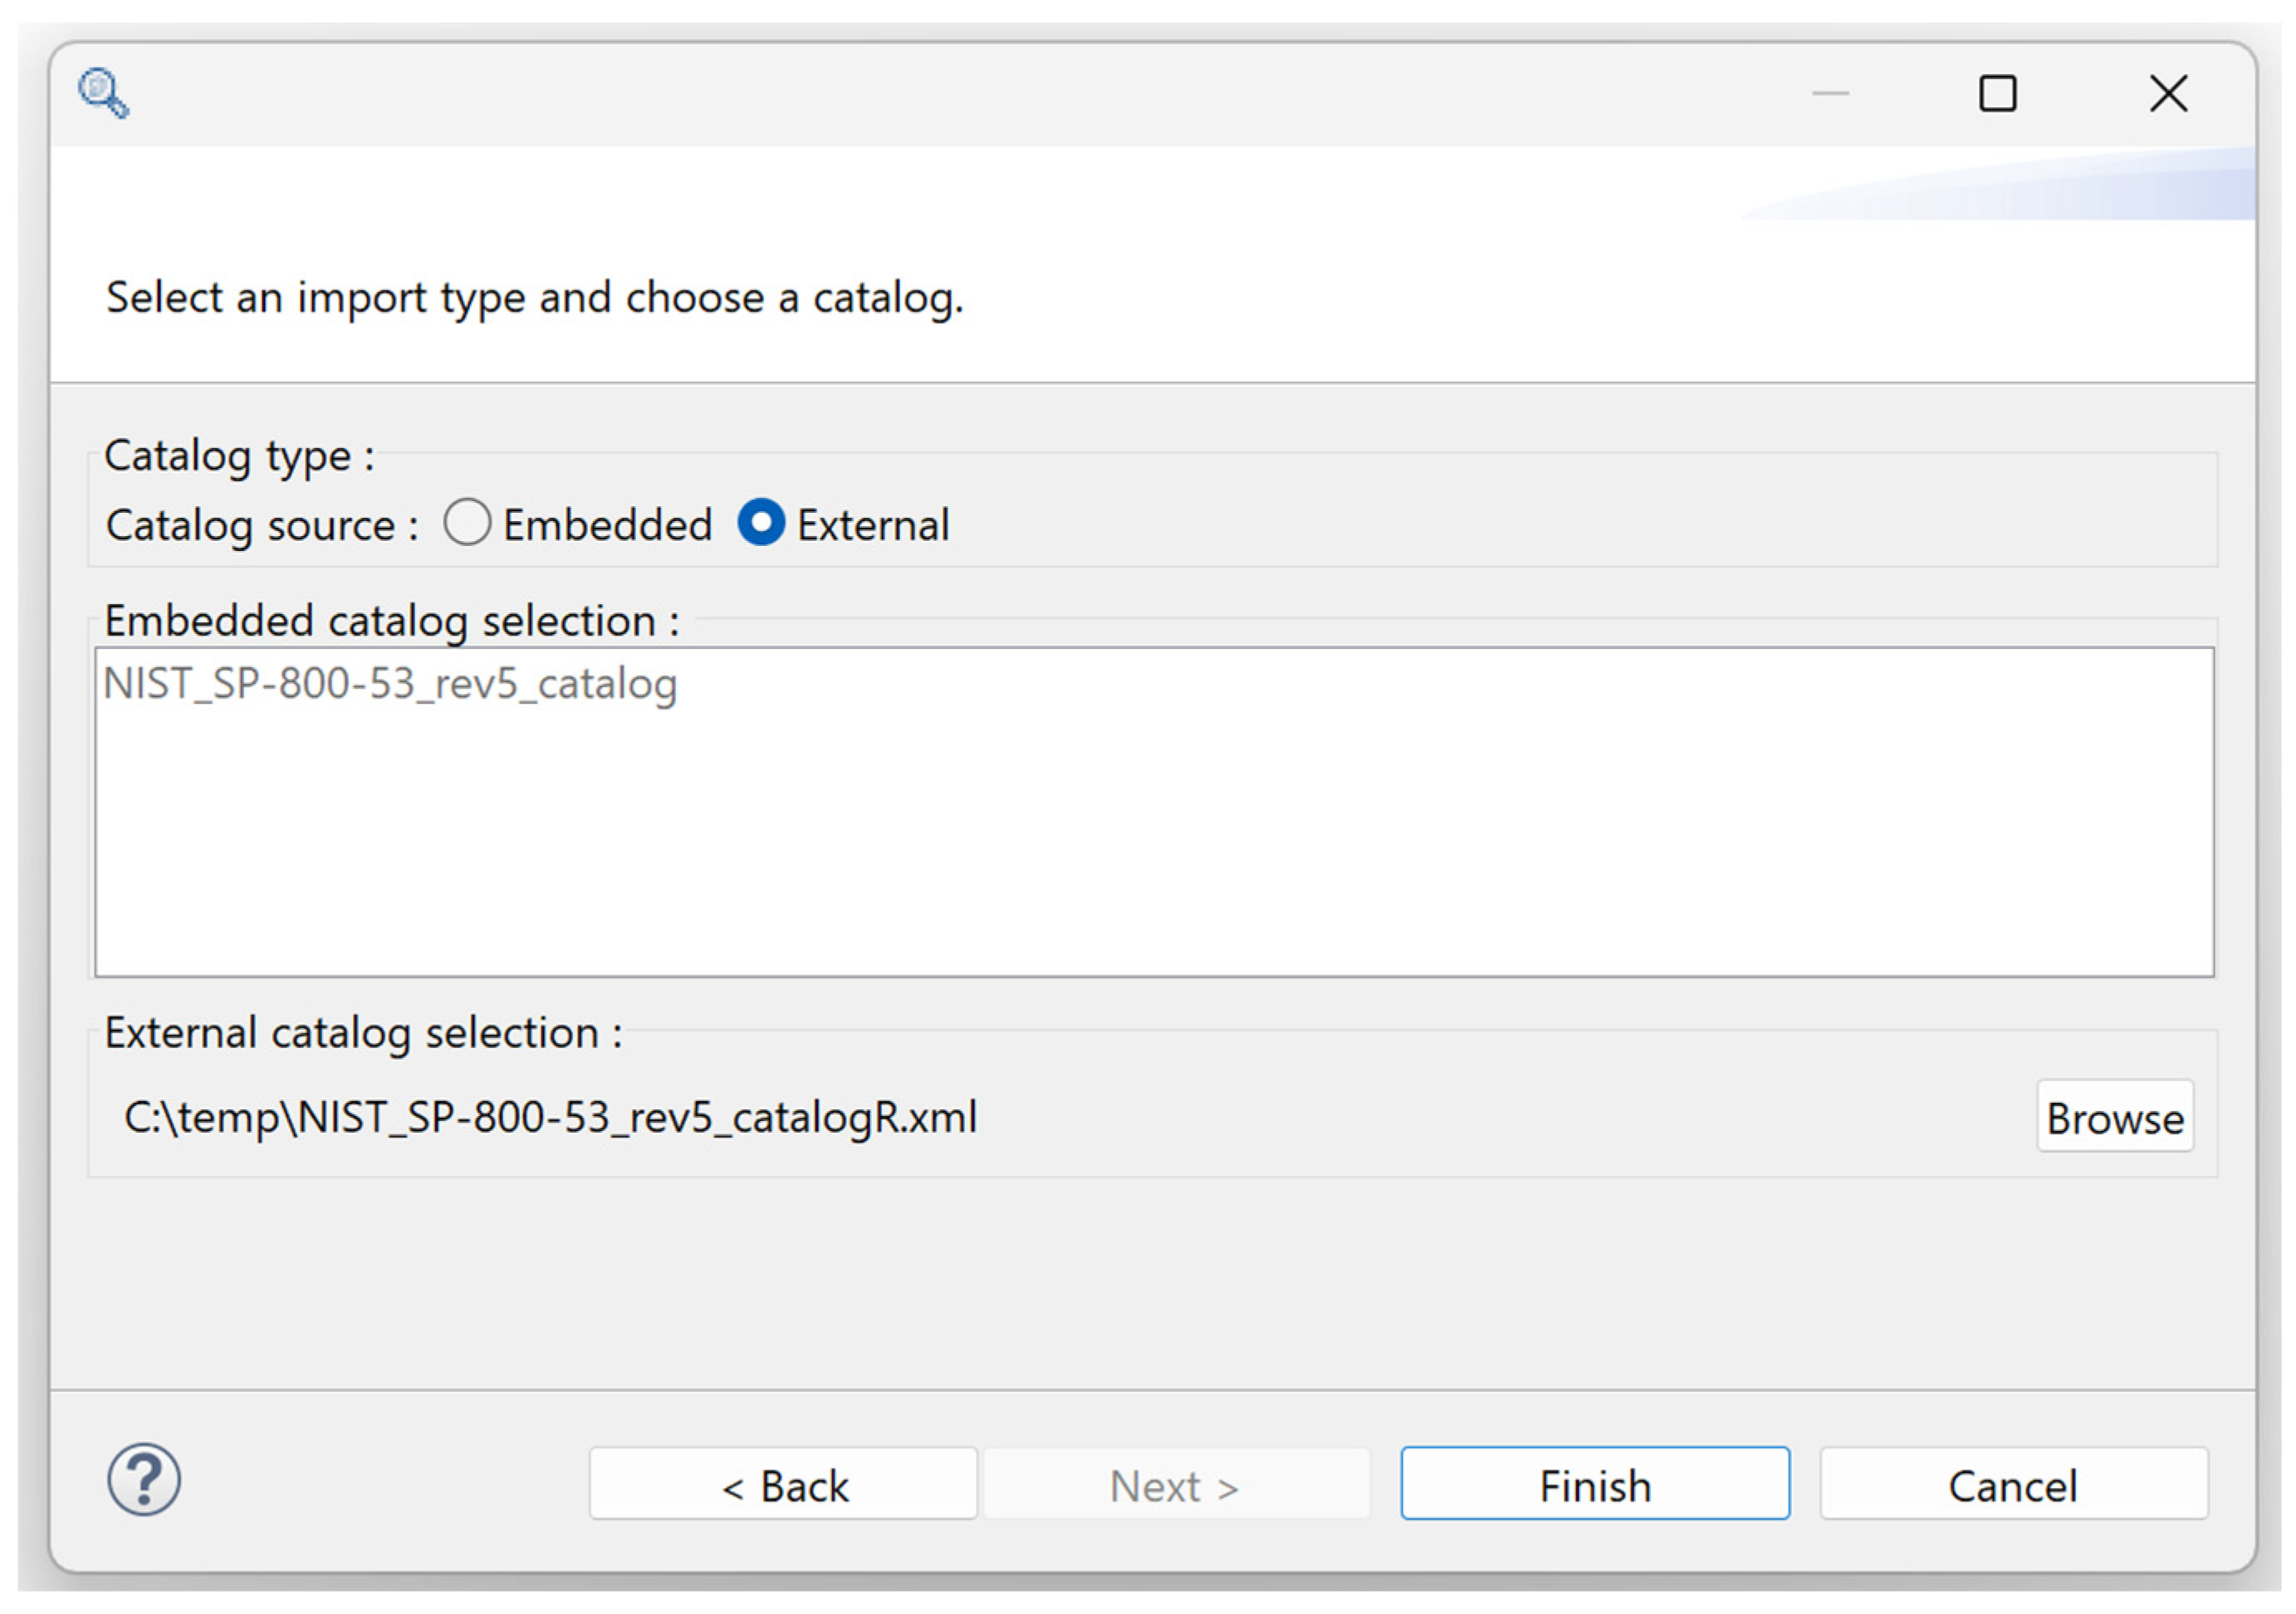Click the External catalog selection group label
Viewport: 2296px width, 1614px height.
[363, 1033]
